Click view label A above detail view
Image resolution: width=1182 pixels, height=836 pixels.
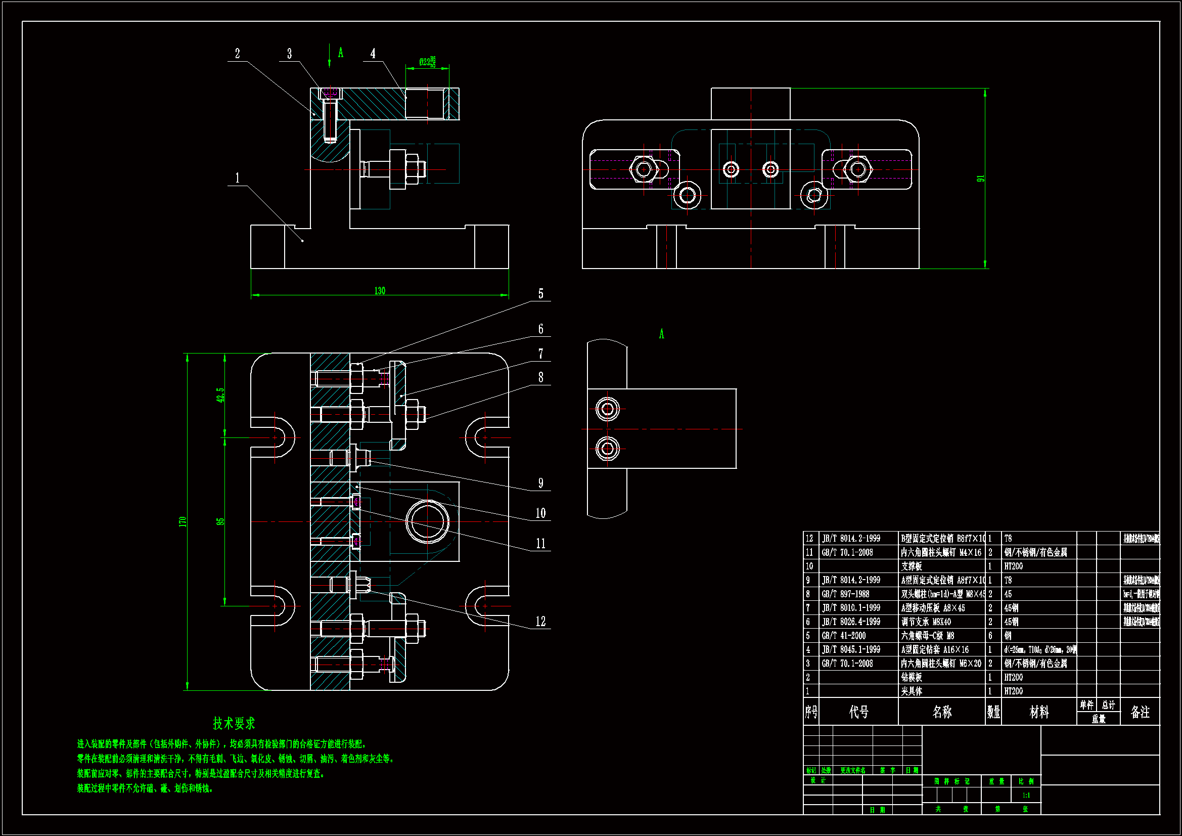pos(662,334)
